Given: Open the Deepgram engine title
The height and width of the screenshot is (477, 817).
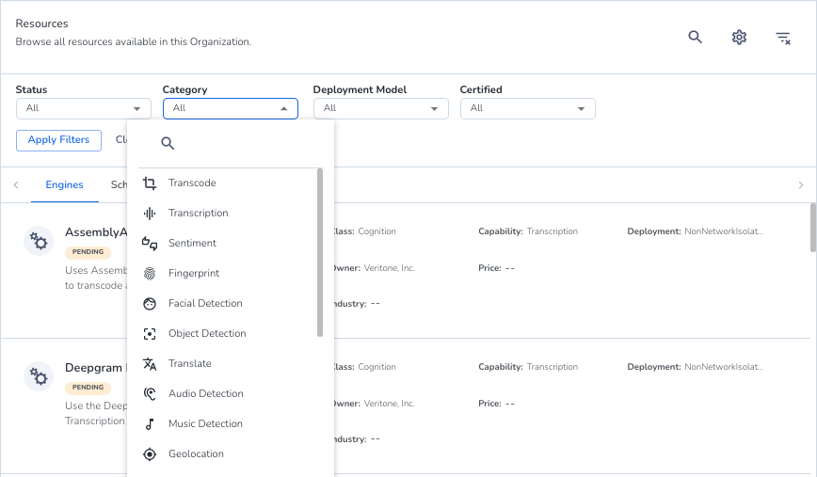Looking at the screenshot, I should (x=96, y=368).
